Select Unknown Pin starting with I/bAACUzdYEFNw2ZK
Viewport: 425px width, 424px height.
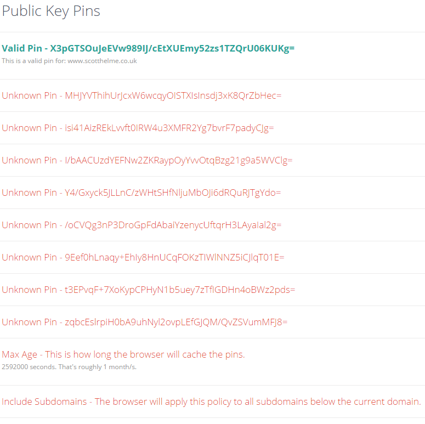point(147,160)
